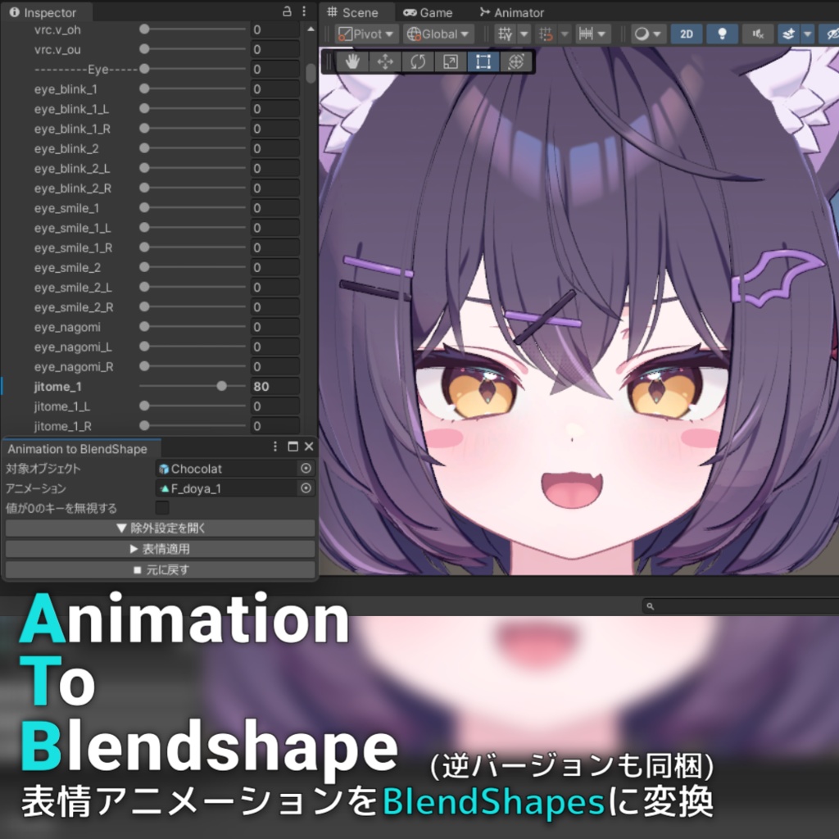Select the Move tool
This screenshot has height=839, width=839.
coord(385,60)
